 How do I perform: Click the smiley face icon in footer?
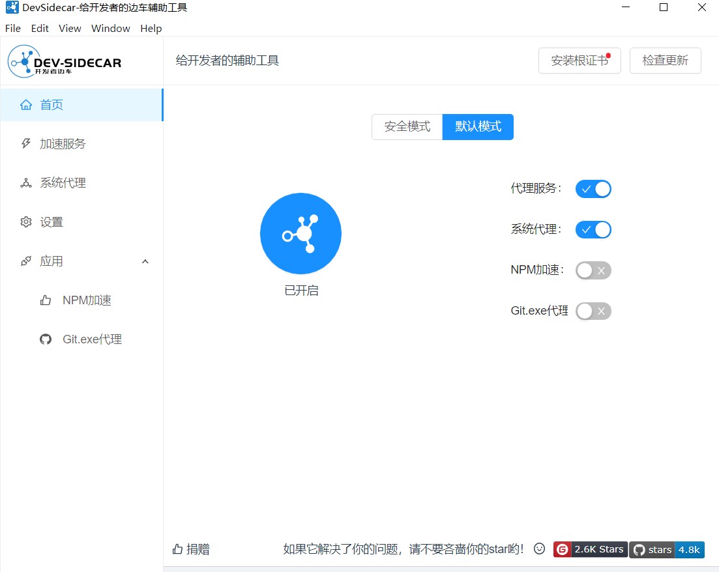pyautogui.click(x=540, y=549)
